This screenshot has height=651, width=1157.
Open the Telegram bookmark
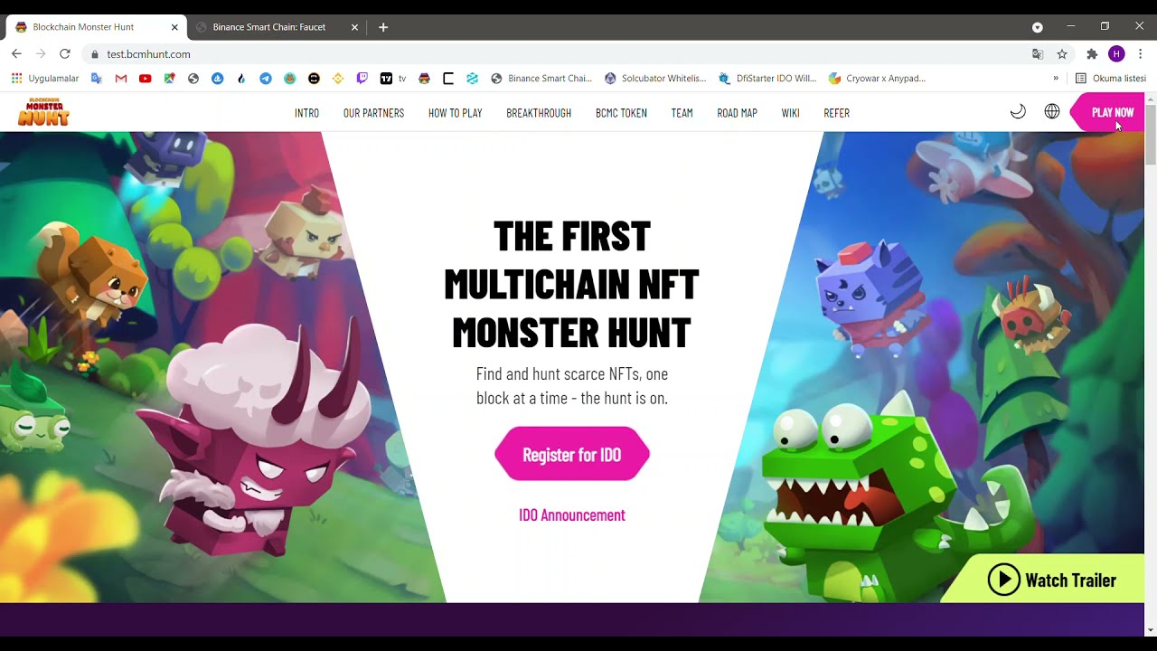click(266, 79)
